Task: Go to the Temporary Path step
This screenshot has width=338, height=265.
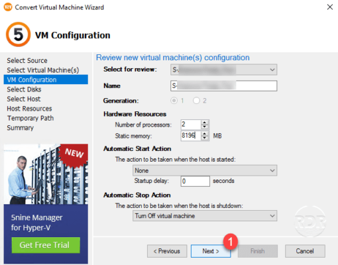Action: 30,118
